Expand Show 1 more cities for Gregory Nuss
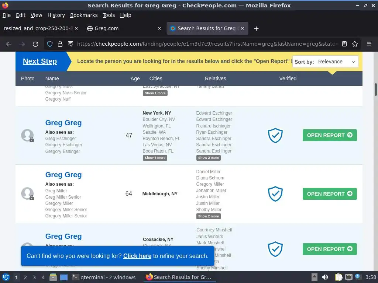The width and height of the screenshot is (378, 283). (x=155, y=93)
